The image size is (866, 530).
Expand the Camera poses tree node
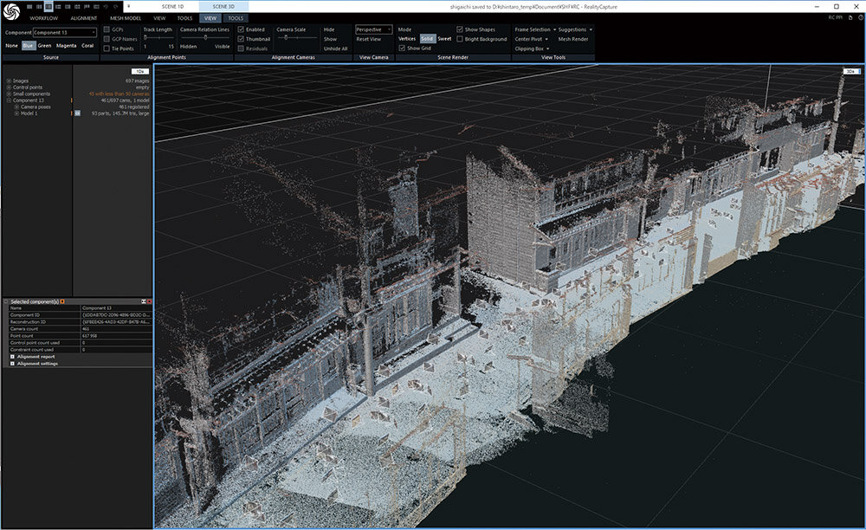tap(16, 107)
